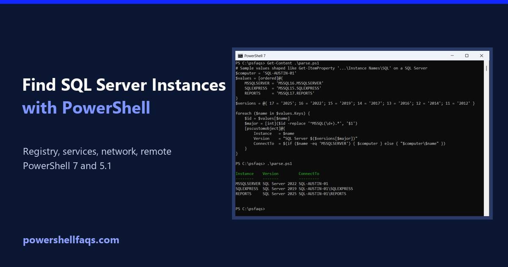The width and height of the screenshot is (508, 267).
Task: Click the "SQL Server 2022" output cell
Action: click(x=279, y=184)
